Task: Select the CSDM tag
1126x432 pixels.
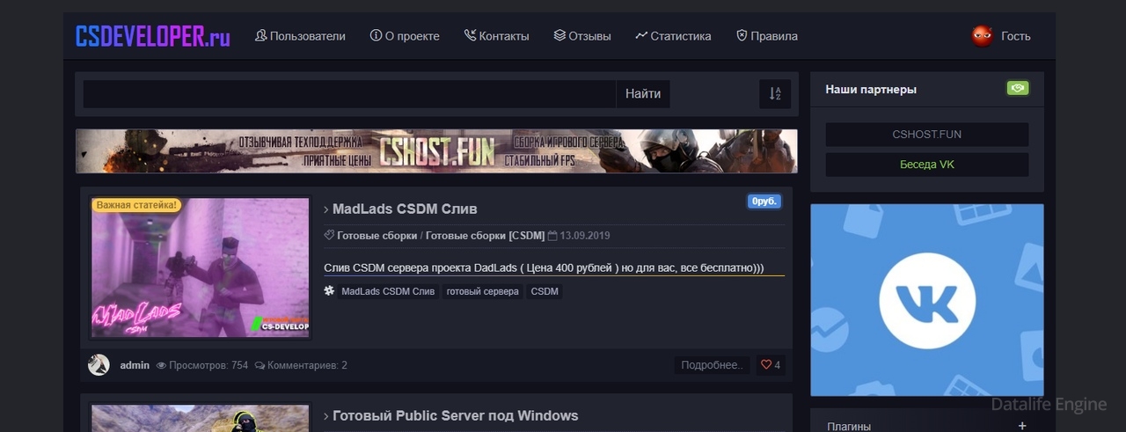Action: click(x=545, y=291)
